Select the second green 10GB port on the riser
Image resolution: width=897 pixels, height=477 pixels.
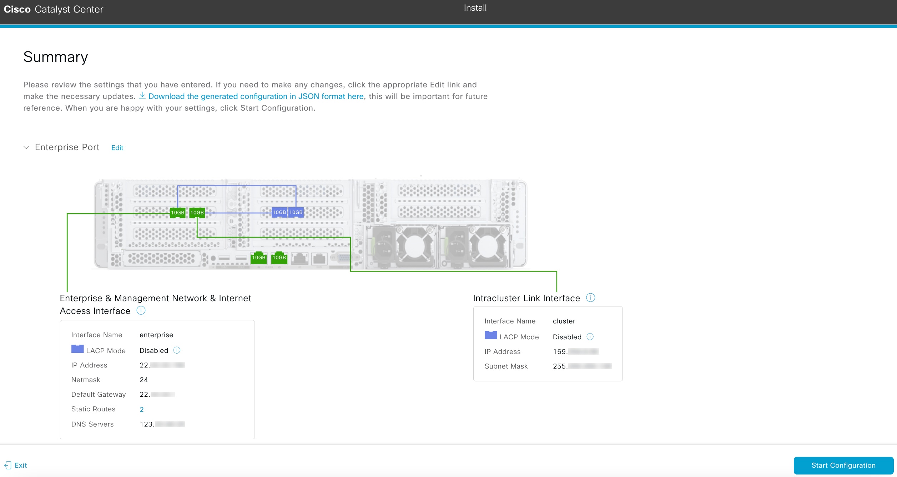click(x=197, y=212)
